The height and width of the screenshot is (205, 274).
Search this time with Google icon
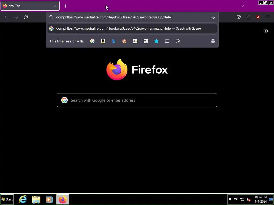[92, 41]
